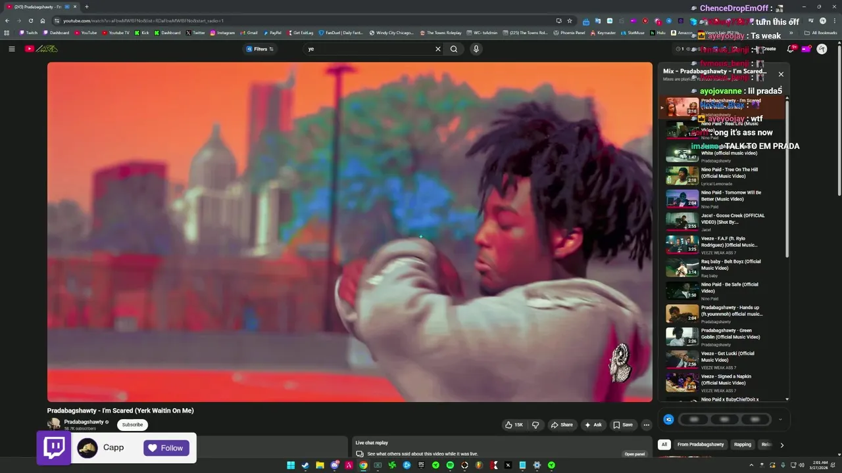Open the browser home button

tap(43, 20)
